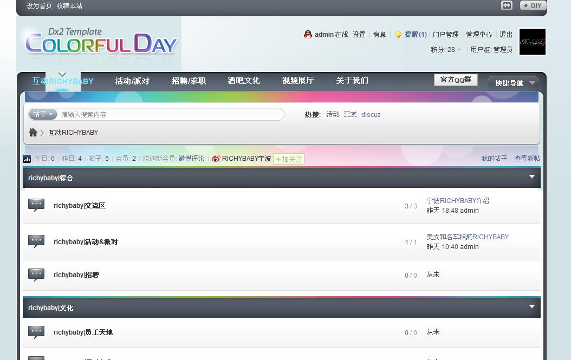Search the hot keyword discuz

click(371, 115)
